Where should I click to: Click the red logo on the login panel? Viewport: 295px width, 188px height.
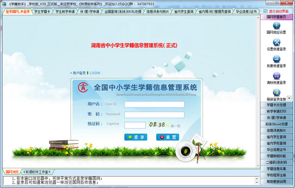(x=83, y=87)
